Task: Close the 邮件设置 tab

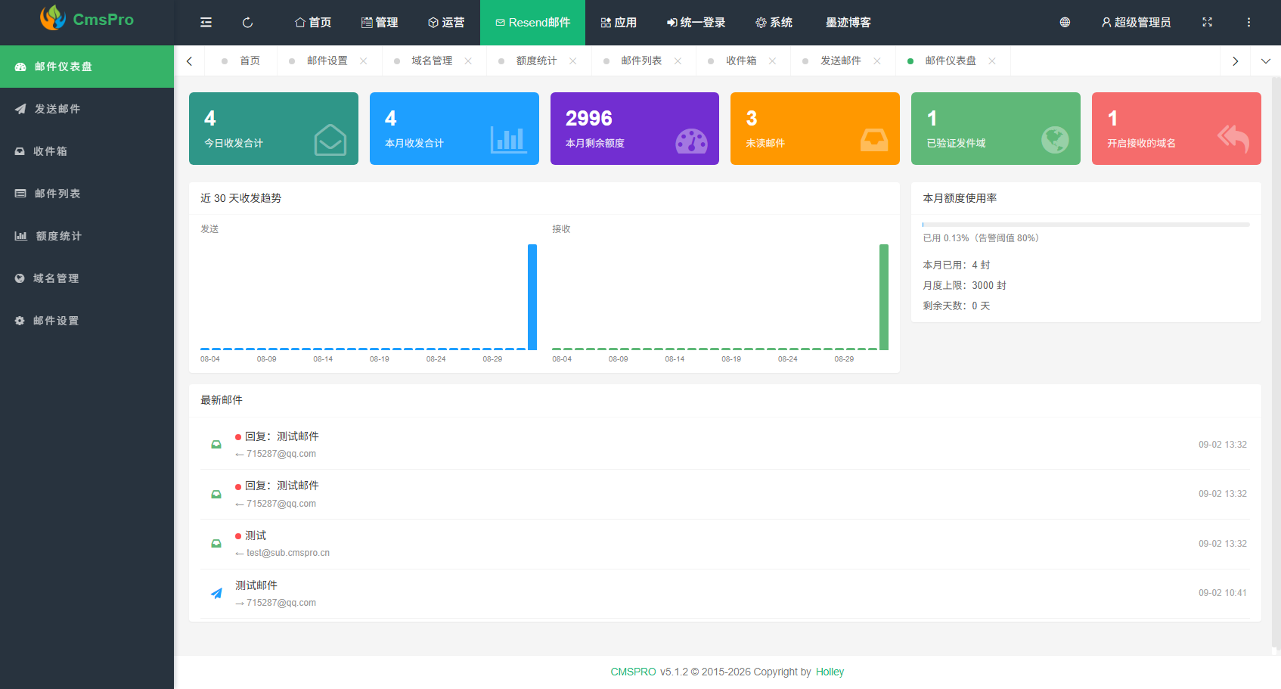Action: 364,61
